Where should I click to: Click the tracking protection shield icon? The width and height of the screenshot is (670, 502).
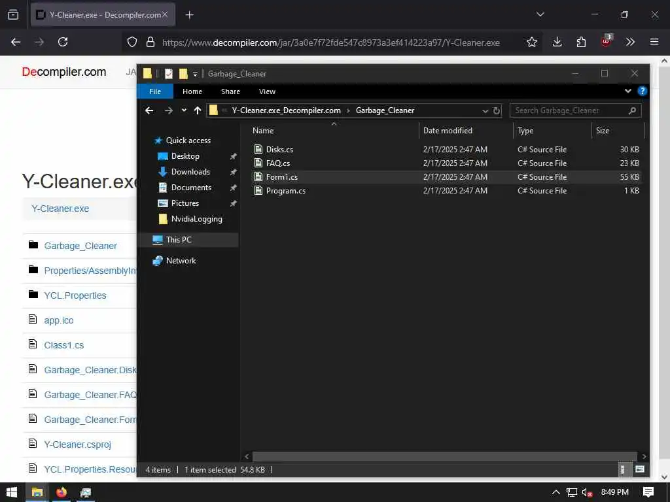point(132,42)
